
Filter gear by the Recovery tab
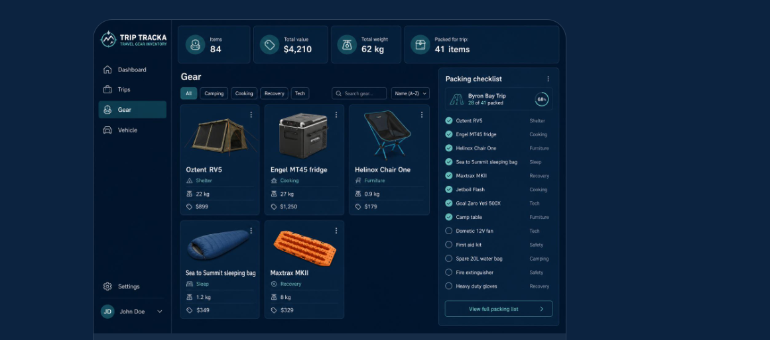(x=274, y=93)
